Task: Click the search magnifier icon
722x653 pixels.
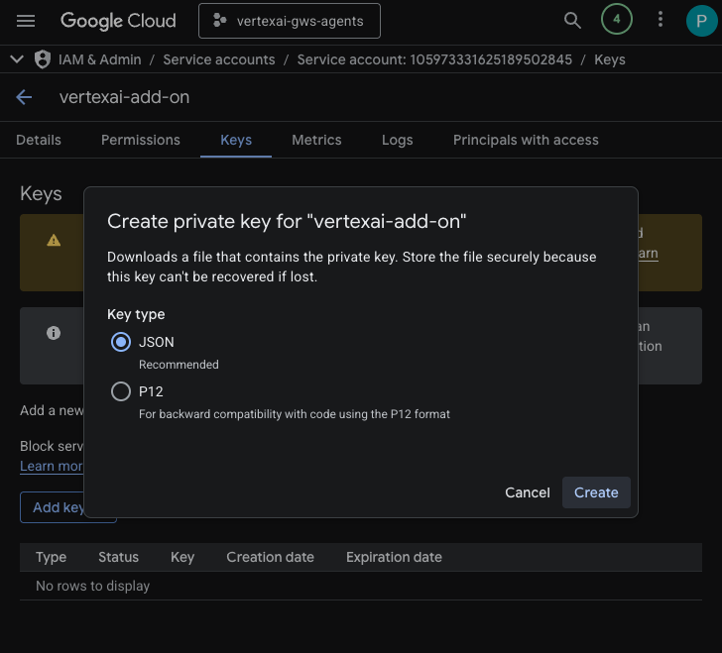Action: pyautogui.click(x=572, y=20)
